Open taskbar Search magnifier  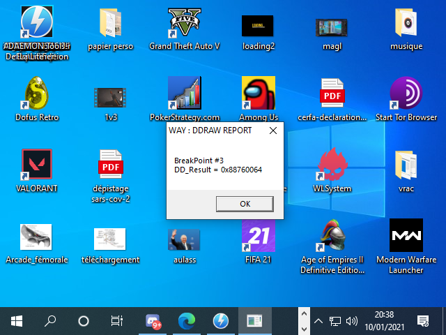pyautogui.click(x=50, y=321)
